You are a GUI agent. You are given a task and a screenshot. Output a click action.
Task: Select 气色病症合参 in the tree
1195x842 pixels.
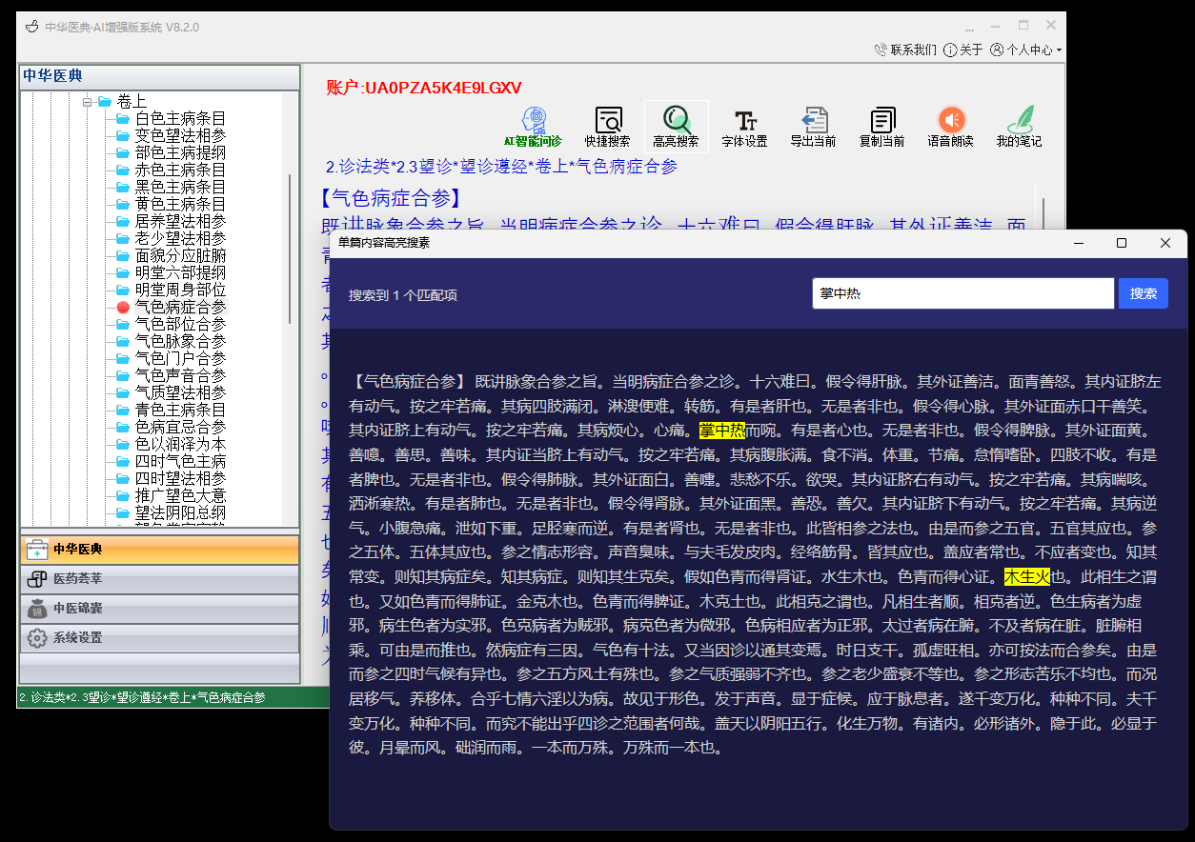[x=180, y=307]
